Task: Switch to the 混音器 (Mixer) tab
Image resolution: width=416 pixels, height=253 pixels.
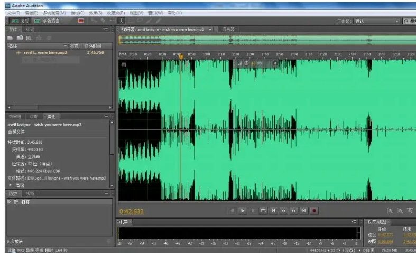Action: 228,29
